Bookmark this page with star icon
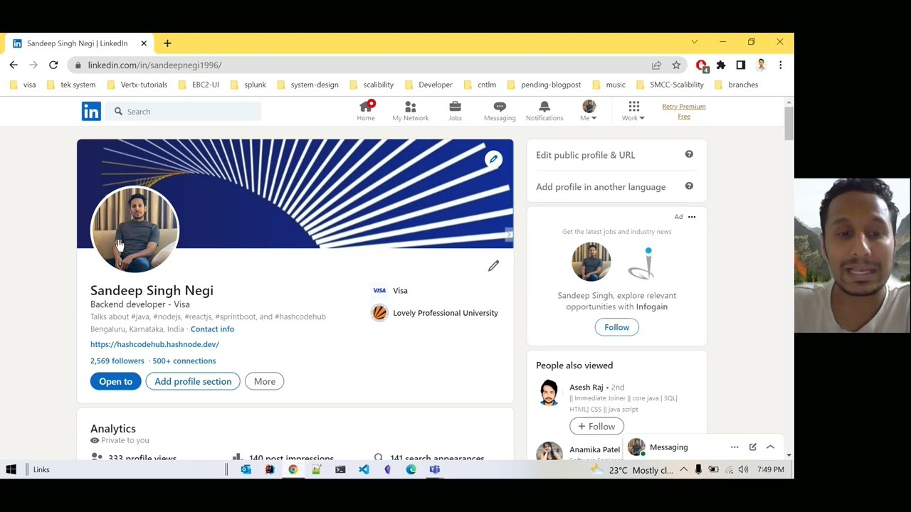 pos(676,65)
